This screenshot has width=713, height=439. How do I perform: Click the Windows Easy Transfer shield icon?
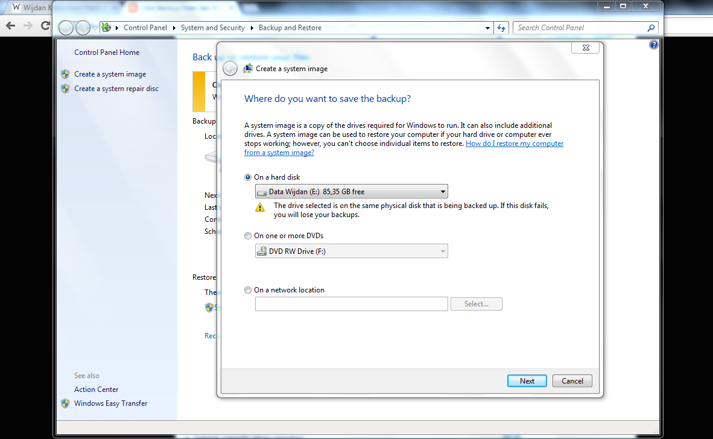point(65,403)
